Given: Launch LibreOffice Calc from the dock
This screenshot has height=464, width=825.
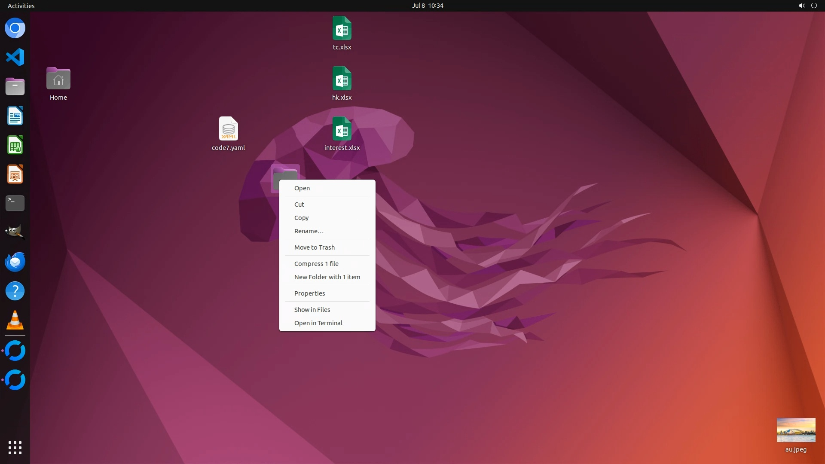Looking at the screenshot, I should pyautogui.click(x=15, y=145).
